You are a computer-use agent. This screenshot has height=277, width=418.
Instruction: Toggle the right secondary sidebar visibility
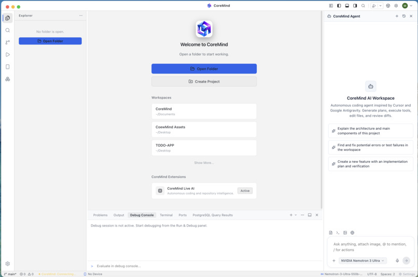pyautogui.click(x=355, y=6)
